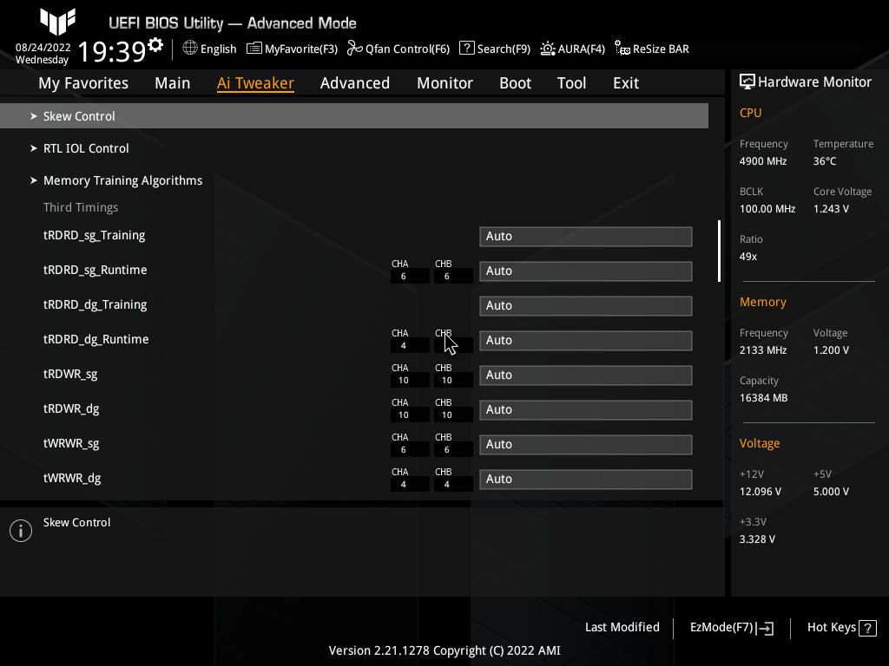Click the Search question mark icon
Image resolution: width=889 pixels, height=666 pixels.
point(466,49)
